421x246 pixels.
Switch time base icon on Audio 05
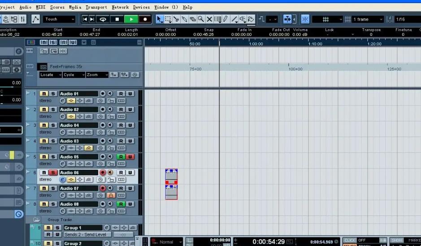[100, 164]
